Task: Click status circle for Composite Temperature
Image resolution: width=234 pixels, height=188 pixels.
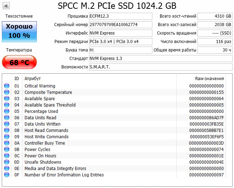Action: pyautogui.click(x=7, y=92)
